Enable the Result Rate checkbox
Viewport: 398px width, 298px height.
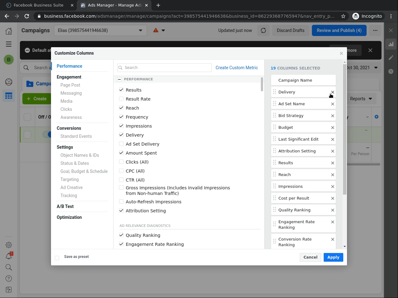tap(121, 99)
